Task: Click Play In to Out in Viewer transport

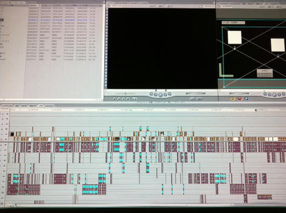Action: pyautogui.click(x=156, y=95)
